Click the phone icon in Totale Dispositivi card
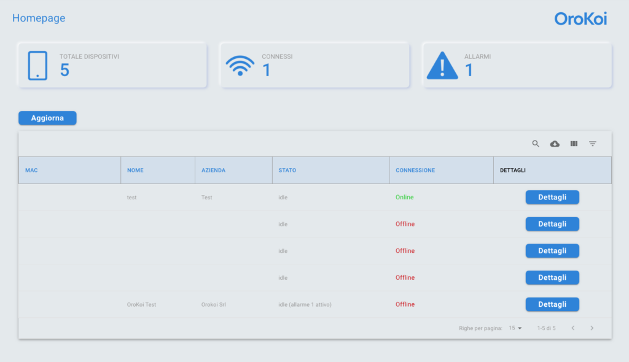629x362 pixels. click(37, 66)
